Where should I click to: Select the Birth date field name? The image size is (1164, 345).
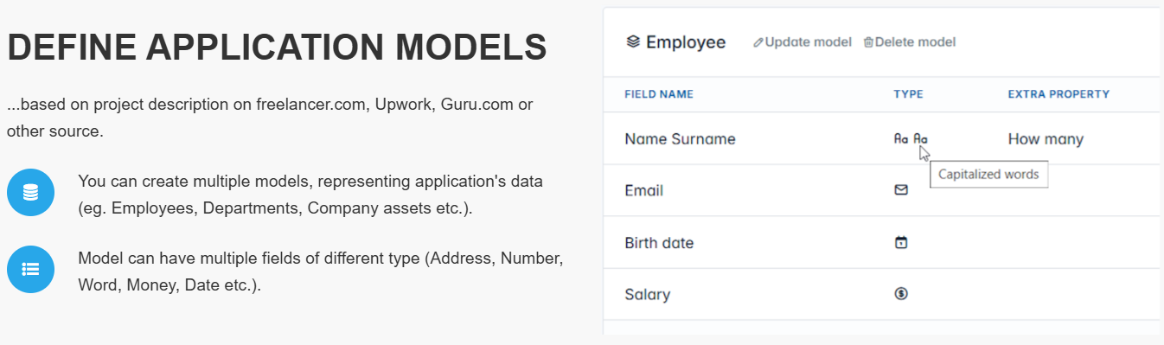tap(659, 242)
